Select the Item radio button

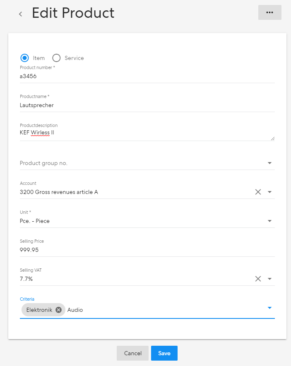[24, 58]
